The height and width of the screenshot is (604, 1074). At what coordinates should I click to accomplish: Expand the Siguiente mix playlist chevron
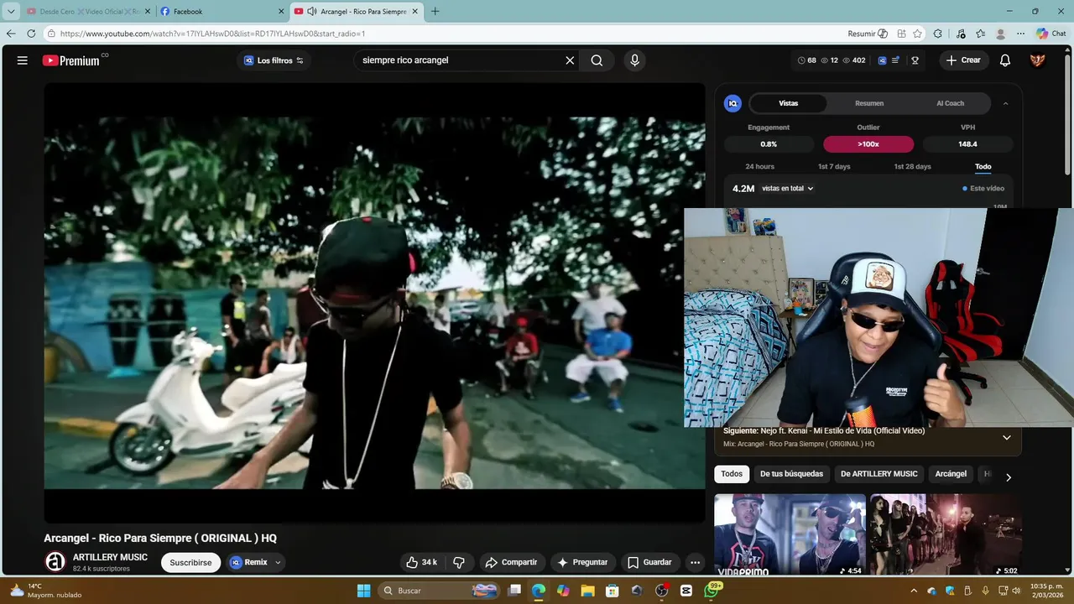(1007, 437)
